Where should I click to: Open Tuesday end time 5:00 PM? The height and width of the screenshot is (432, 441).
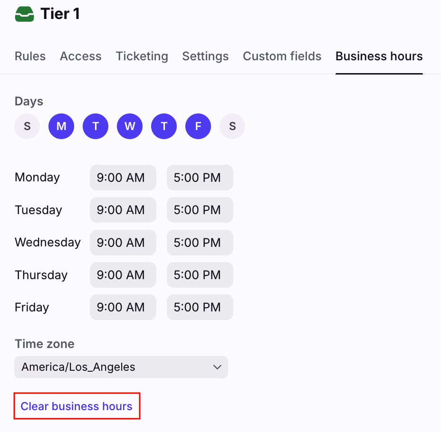click(x=200, y=210)
